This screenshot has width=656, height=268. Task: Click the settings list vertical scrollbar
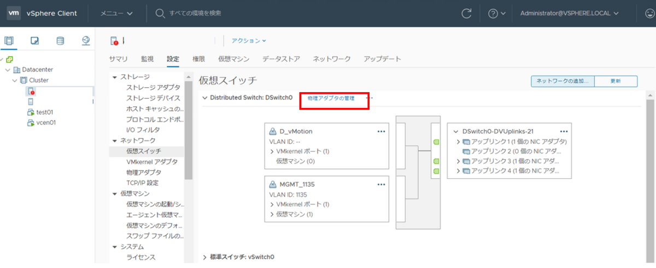pos(189,131)
